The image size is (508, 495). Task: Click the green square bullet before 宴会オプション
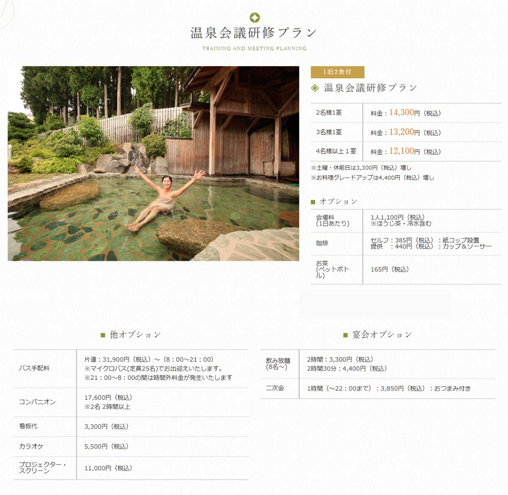point(345,335)
